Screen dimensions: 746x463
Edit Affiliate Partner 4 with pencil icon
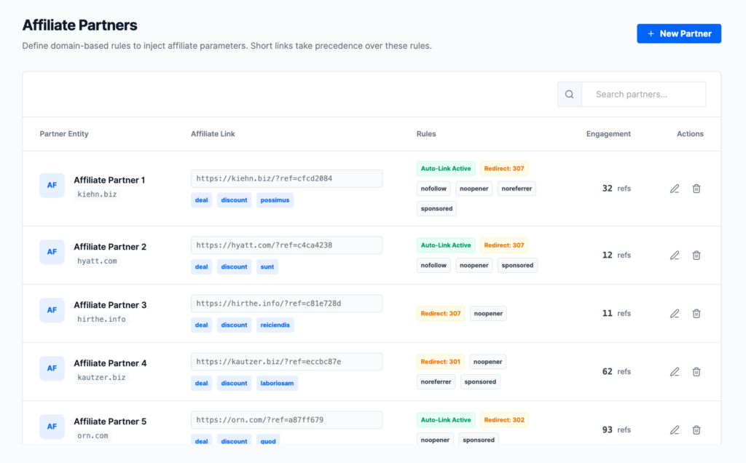click(675, 372)
